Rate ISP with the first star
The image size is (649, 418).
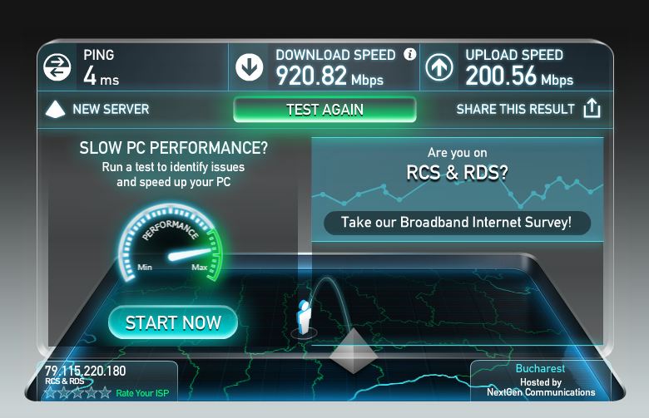51,392
